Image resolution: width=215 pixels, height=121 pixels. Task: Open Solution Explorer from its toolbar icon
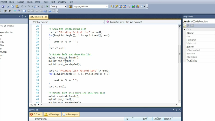[x=112, y=6]
